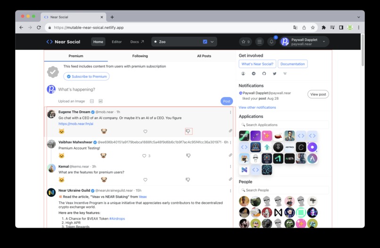React with dog emoji on Kemal's post
The width and height of the screenshot is (380, 248).
(104, 179)
